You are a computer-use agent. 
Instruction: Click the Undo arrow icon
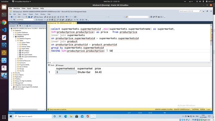67,17
